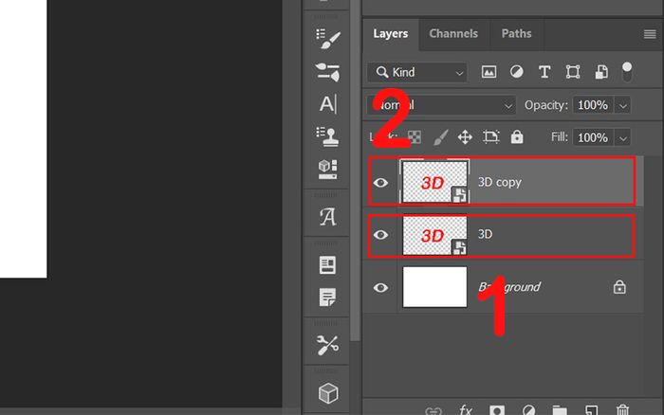Open the Brushes panel icon
Viewport: 664px width, 415px height.
coord(327,72)
